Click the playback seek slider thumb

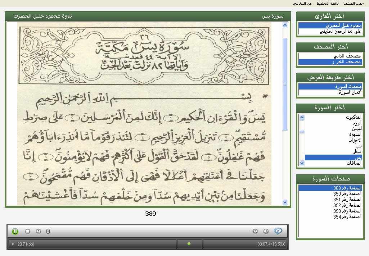point(48,231)
